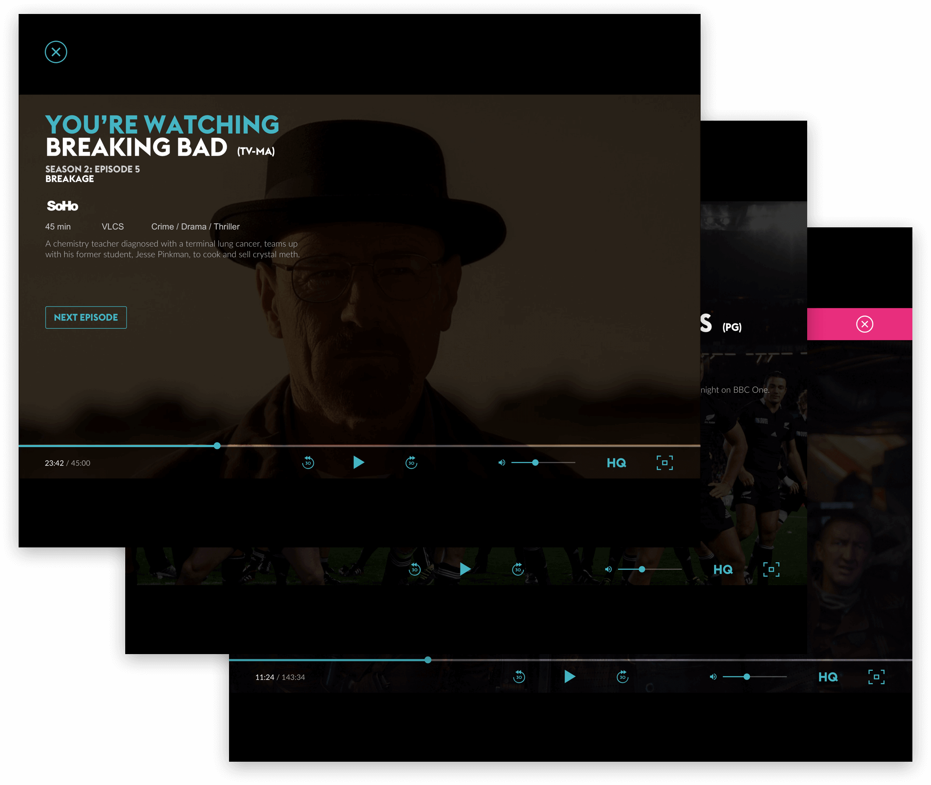Click the BREAKAGE episode title

pyautogui.click(x=69, y=179)
